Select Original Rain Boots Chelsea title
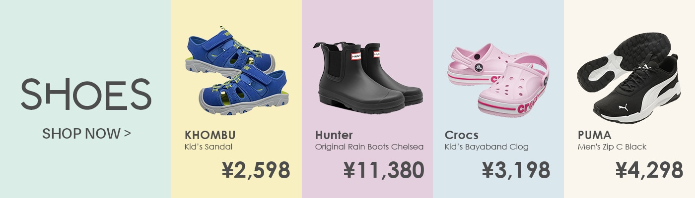This screenshot has width=695, height=198. point(369,147)
